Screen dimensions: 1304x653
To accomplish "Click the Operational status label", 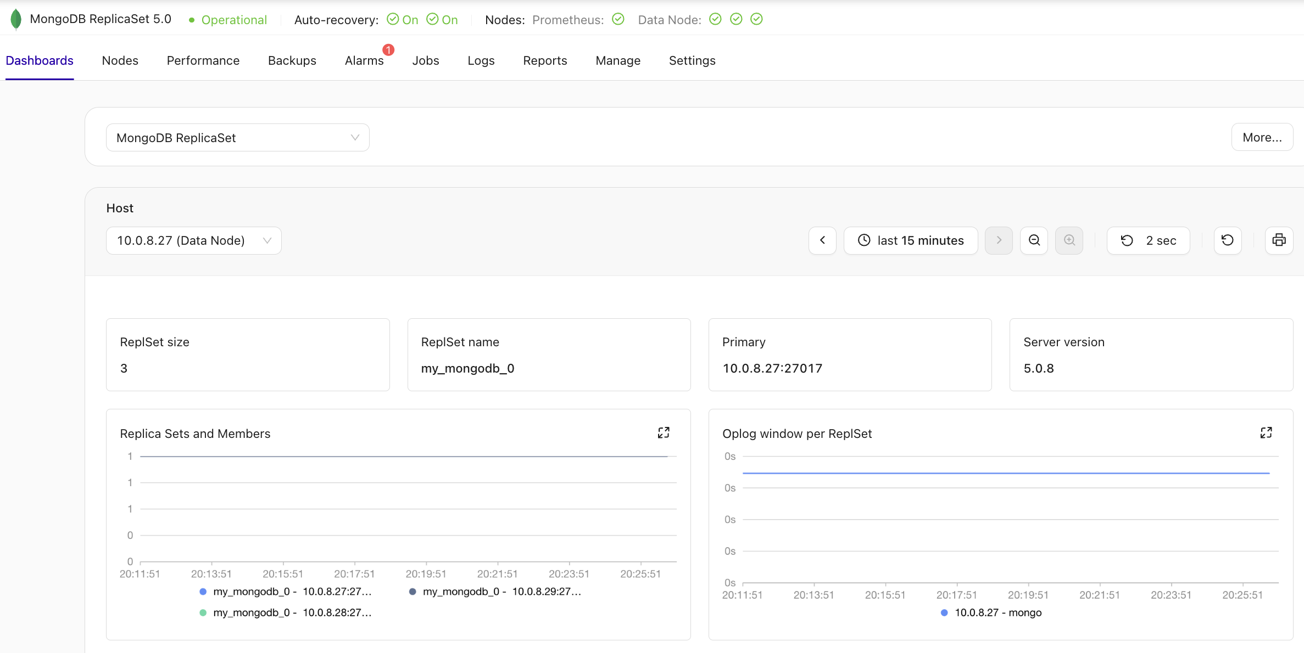I will 234,20.
